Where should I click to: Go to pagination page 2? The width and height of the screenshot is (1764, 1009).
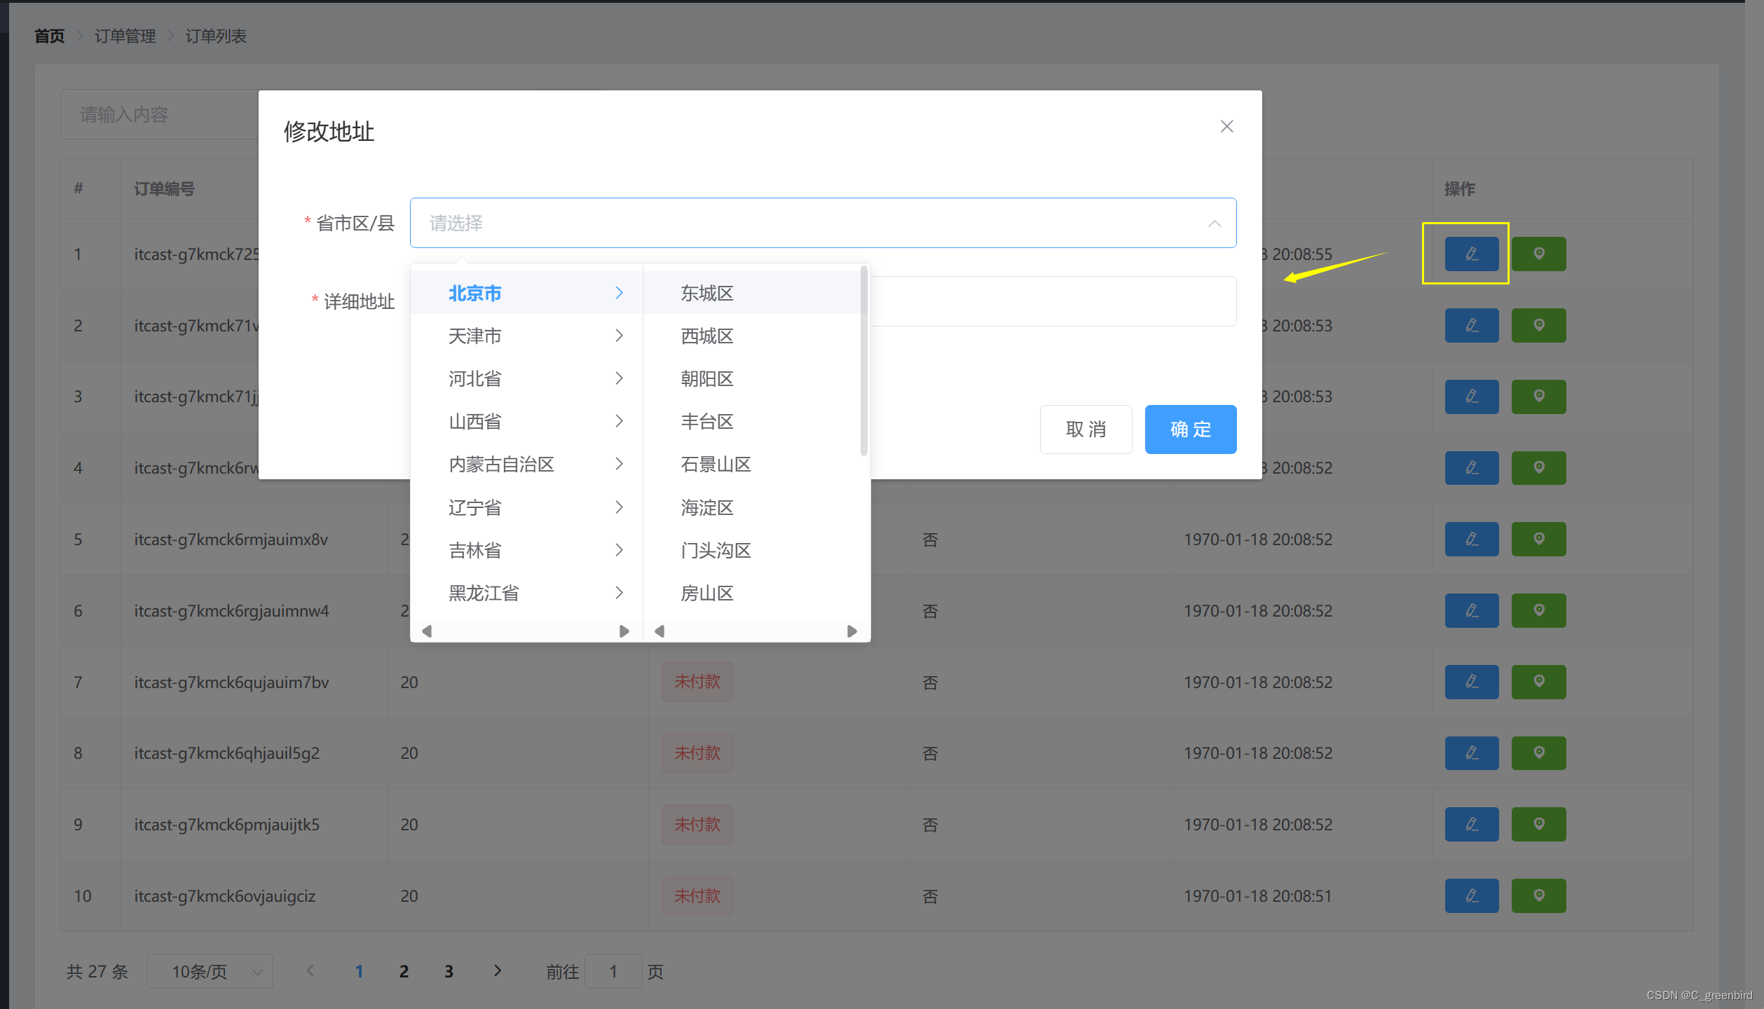pos(404,971)
